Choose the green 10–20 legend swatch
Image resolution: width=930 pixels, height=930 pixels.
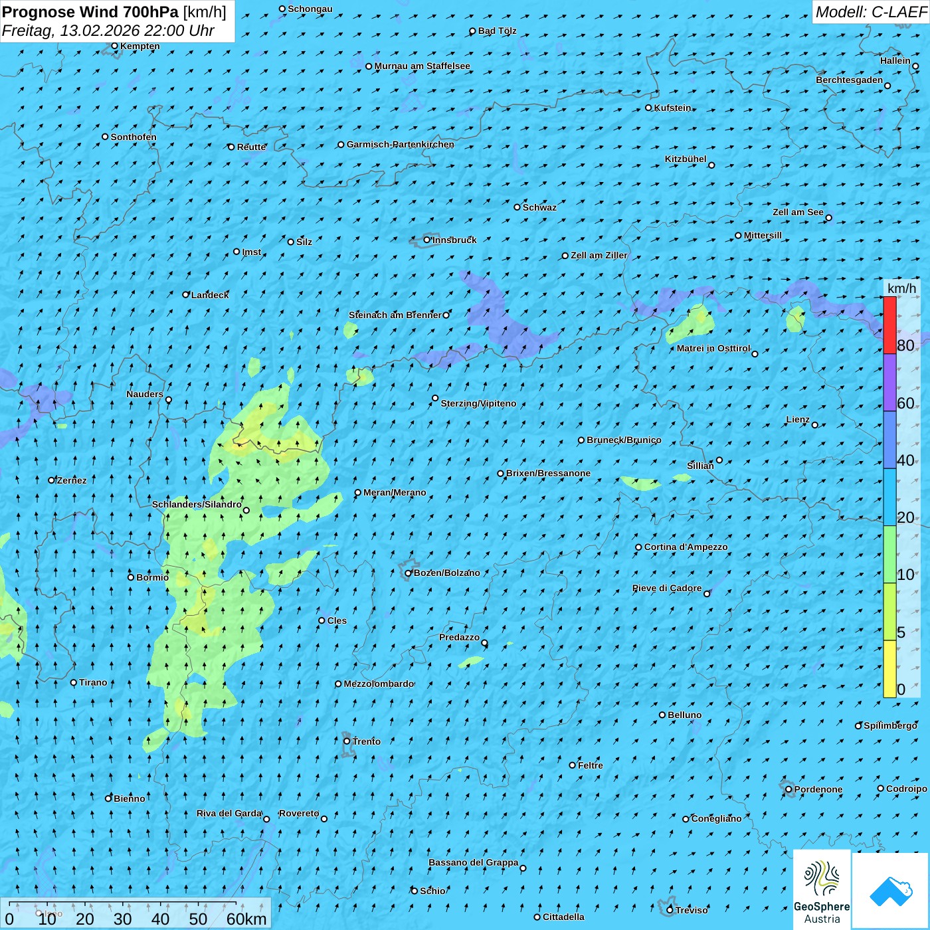[x=889, y=555]
